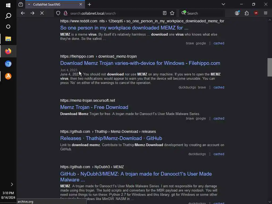The height and width of the screenshot is (204, 272).
Task: Click the page vertical scrollbar thumb
Action: [x=270, y=67]
